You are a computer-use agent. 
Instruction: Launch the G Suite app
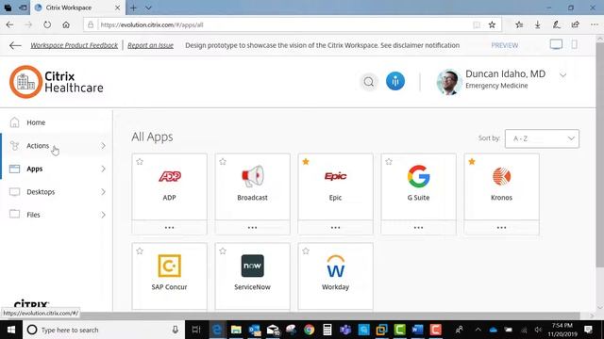[x=418, y=176]
